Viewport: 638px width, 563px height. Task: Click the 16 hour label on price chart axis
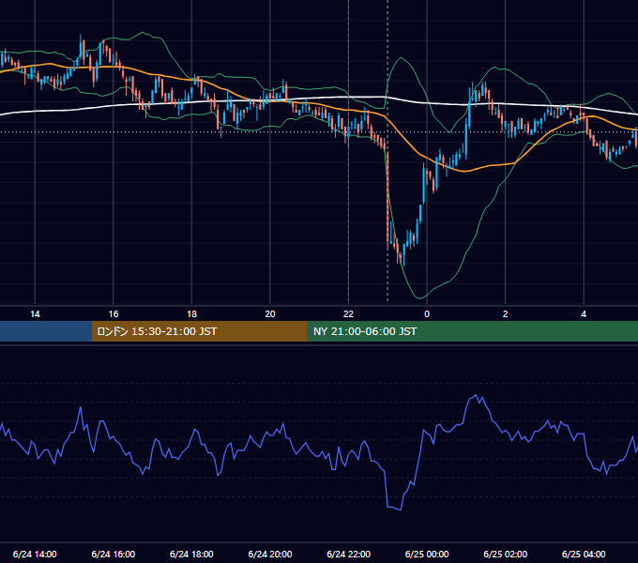click(x=114, y=314)
